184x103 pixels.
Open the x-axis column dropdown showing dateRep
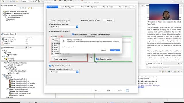(x=64, y=27)
